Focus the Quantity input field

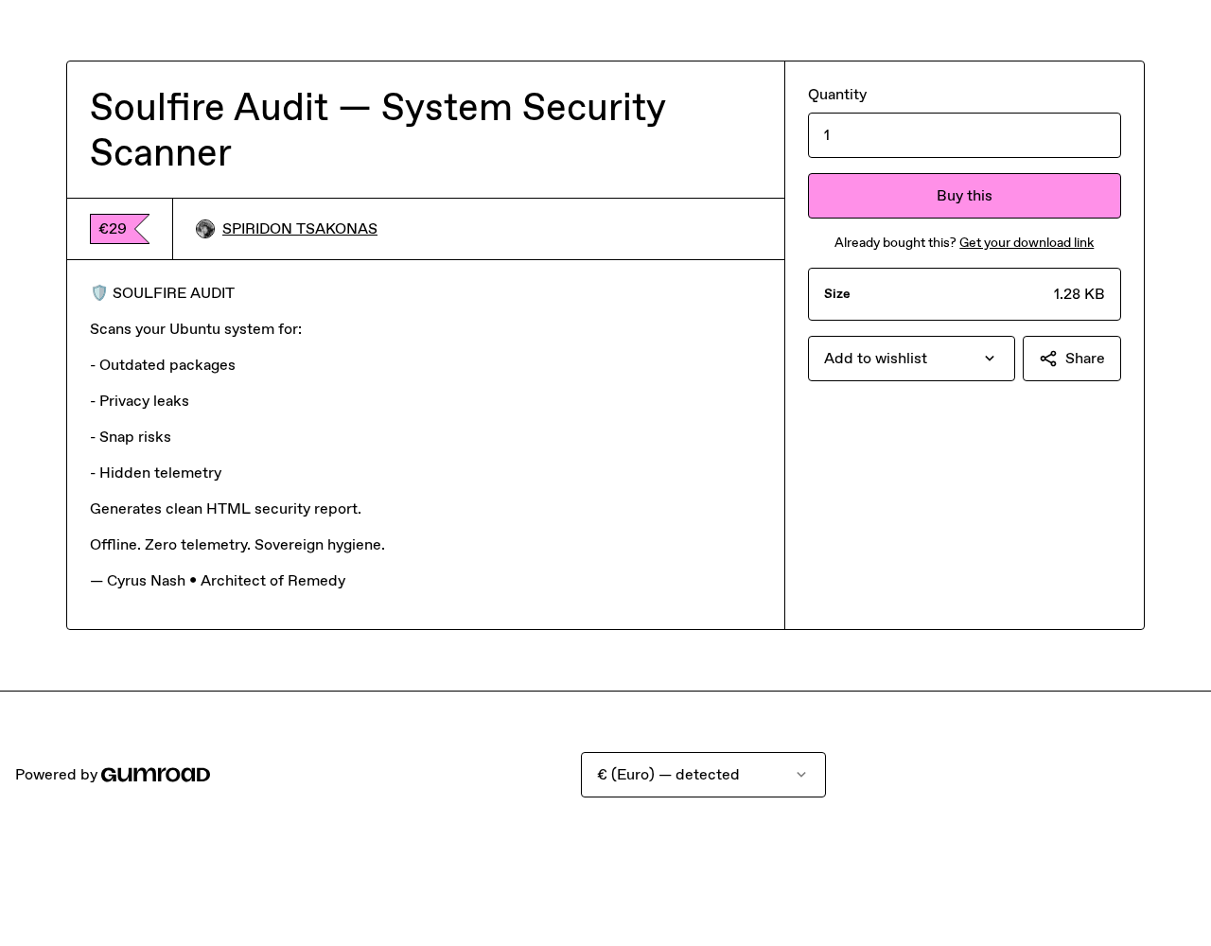click(964, 135)
